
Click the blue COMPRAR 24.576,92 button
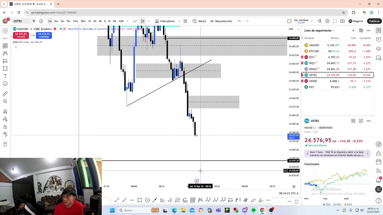(x=44, y=35)
